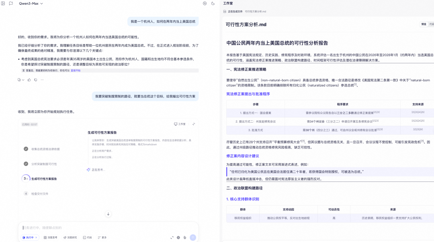Click the message input field
The image size is (434, 242).
(x=108, y=228)
